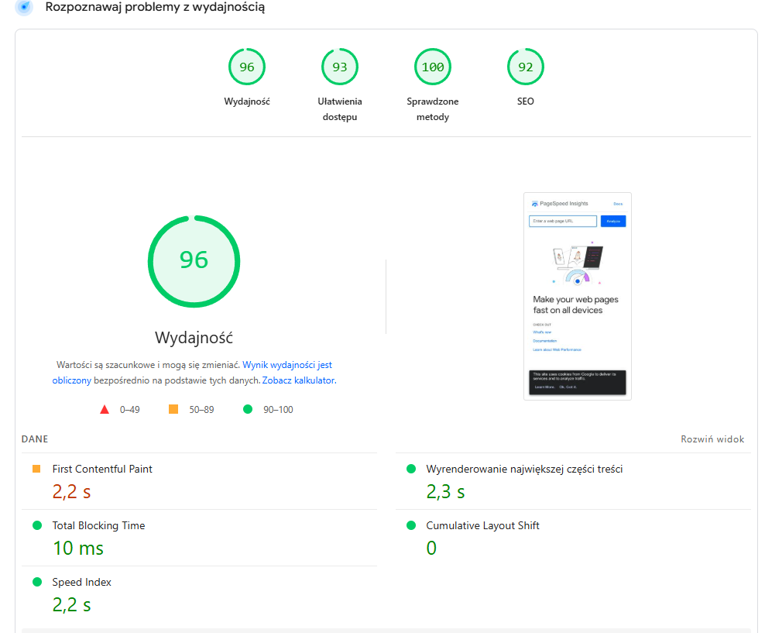The image size is (765, 633).
Task: Click the 96 Wydajność score gauge at top
Action: (246, 67)
